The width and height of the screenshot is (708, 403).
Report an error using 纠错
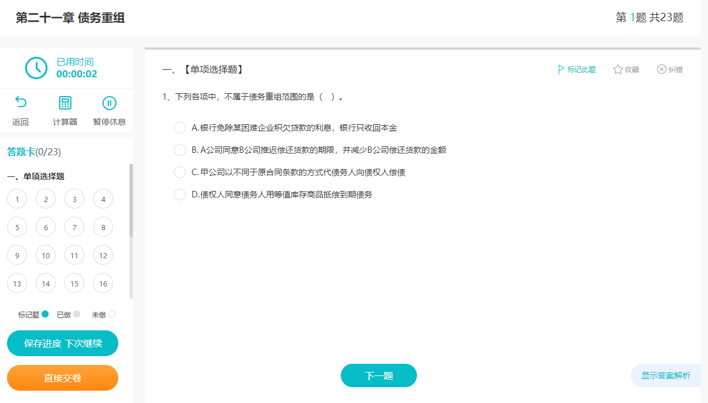coord(670,69)
